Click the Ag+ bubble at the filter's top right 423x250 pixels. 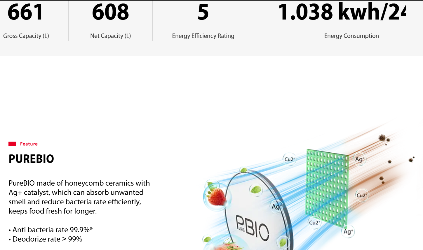coord(359,159)
